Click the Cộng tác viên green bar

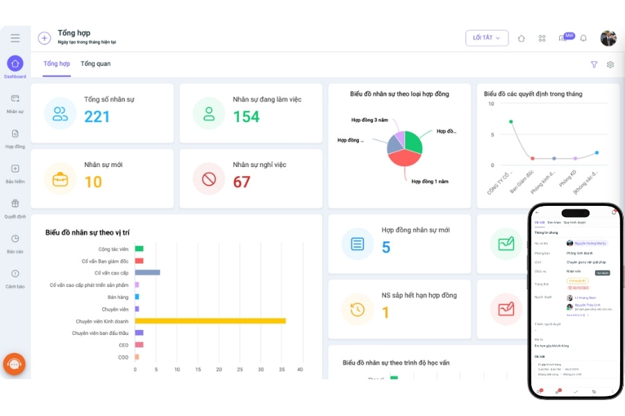coord(139,249)
